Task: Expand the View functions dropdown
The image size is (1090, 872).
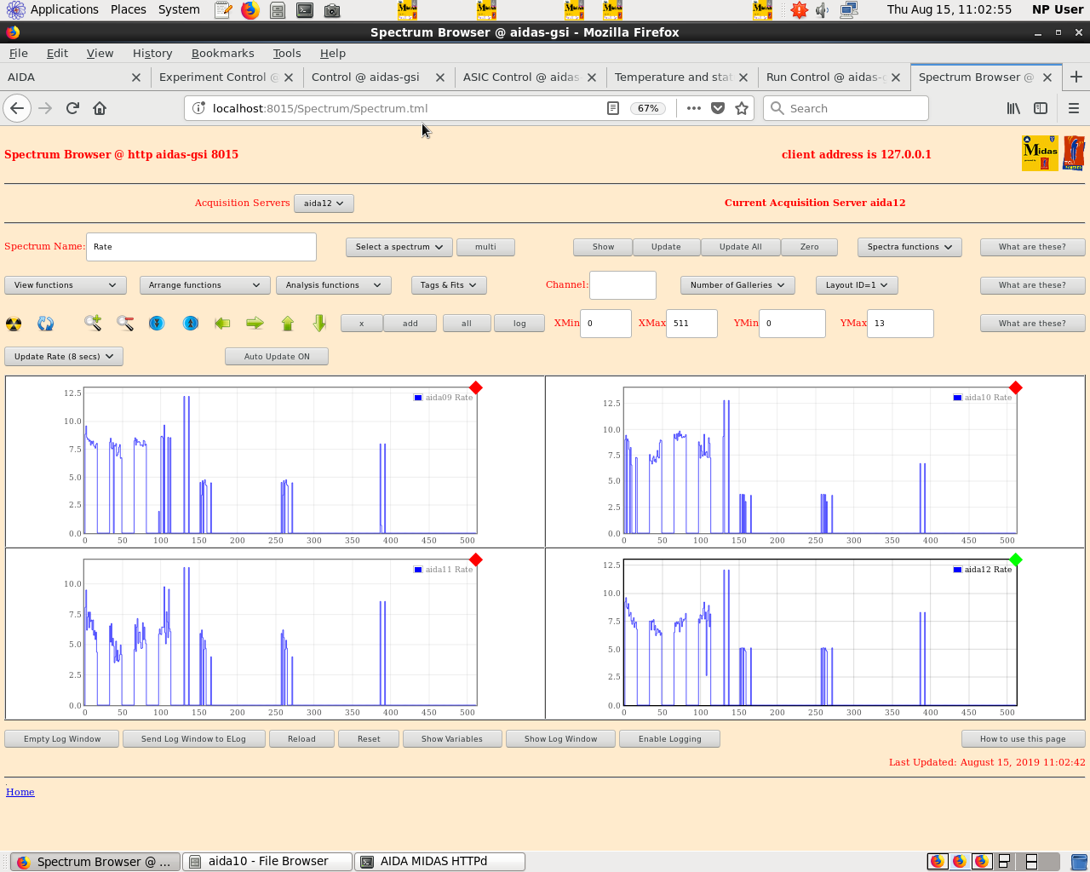Action: [x=66, y=285]
